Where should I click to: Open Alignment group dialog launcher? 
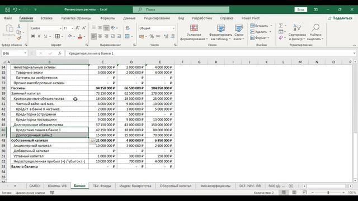point(134,45)
